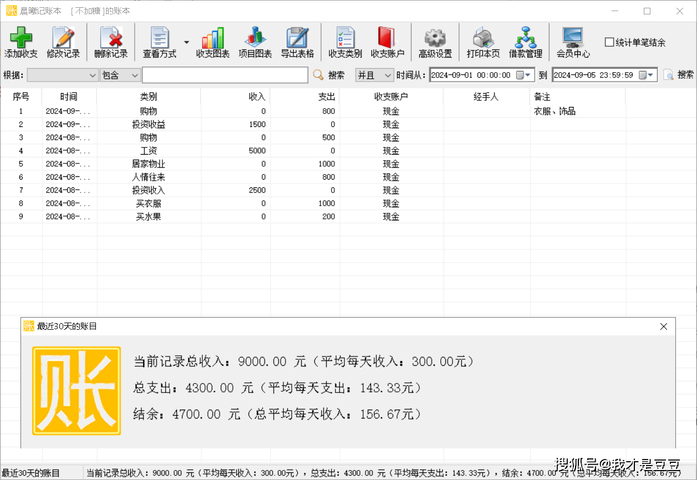697x480 pixels.
Task: Select the 修改记录 tool
Action: pyautogui.click(x=63, y=42)
